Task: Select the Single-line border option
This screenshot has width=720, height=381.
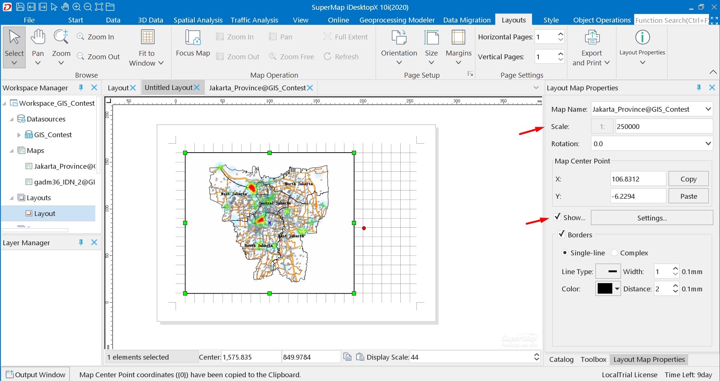Action: pos(565,253)
